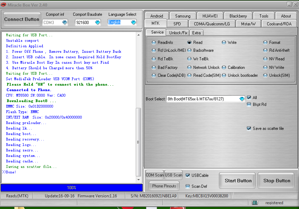Click the log scrollbar up arrow

(x=139, y=35)
